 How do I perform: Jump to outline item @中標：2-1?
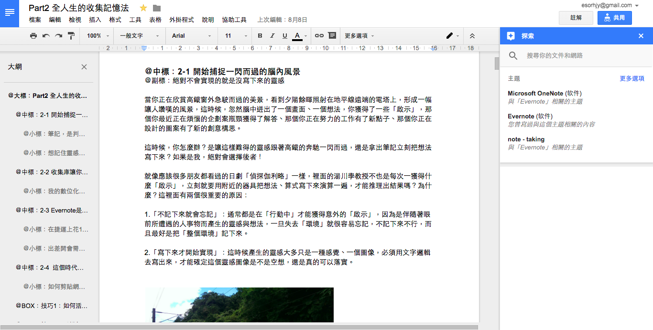[x=52, y=115]
